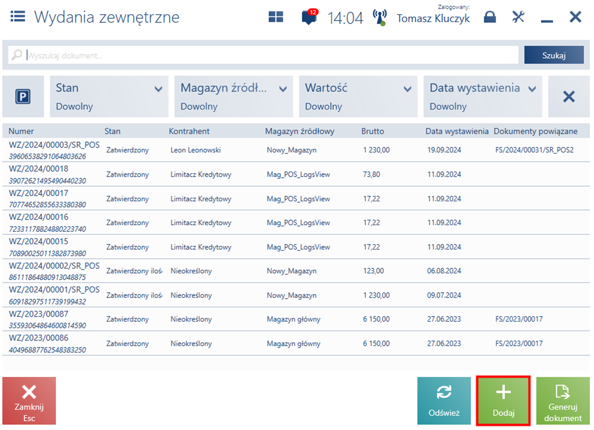Select document WZ/2023/00087
The height and width of the screenshot is (430, 594).
[x=296, y=319]
